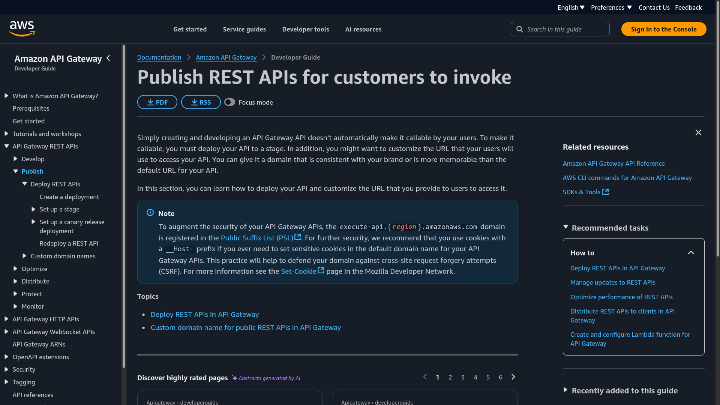Expand the Develop tree node
Viewport: 720px width, 405px height.
[15, 159]
